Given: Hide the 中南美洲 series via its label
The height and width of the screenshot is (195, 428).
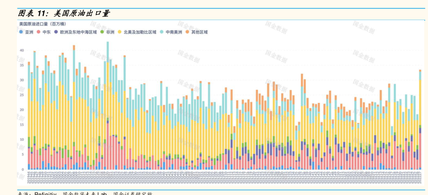Looking at the screenshot, I should coord(173,32).
